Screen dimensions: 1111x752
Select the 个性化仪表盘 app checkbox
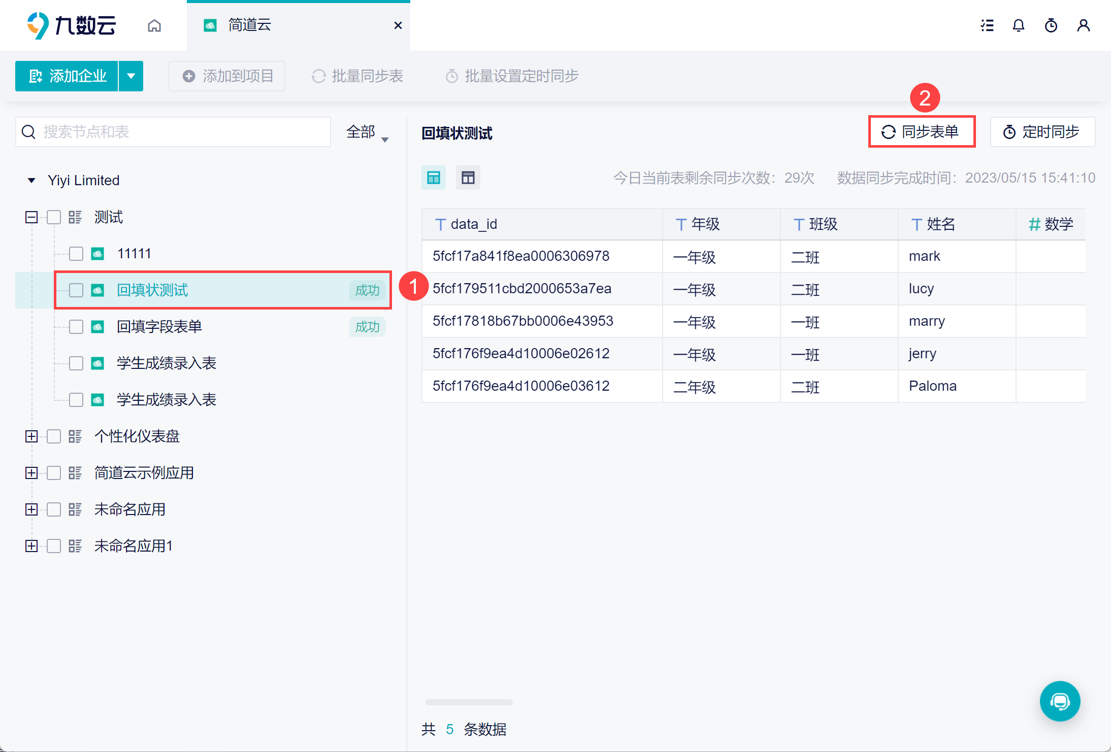coord(54,436)
